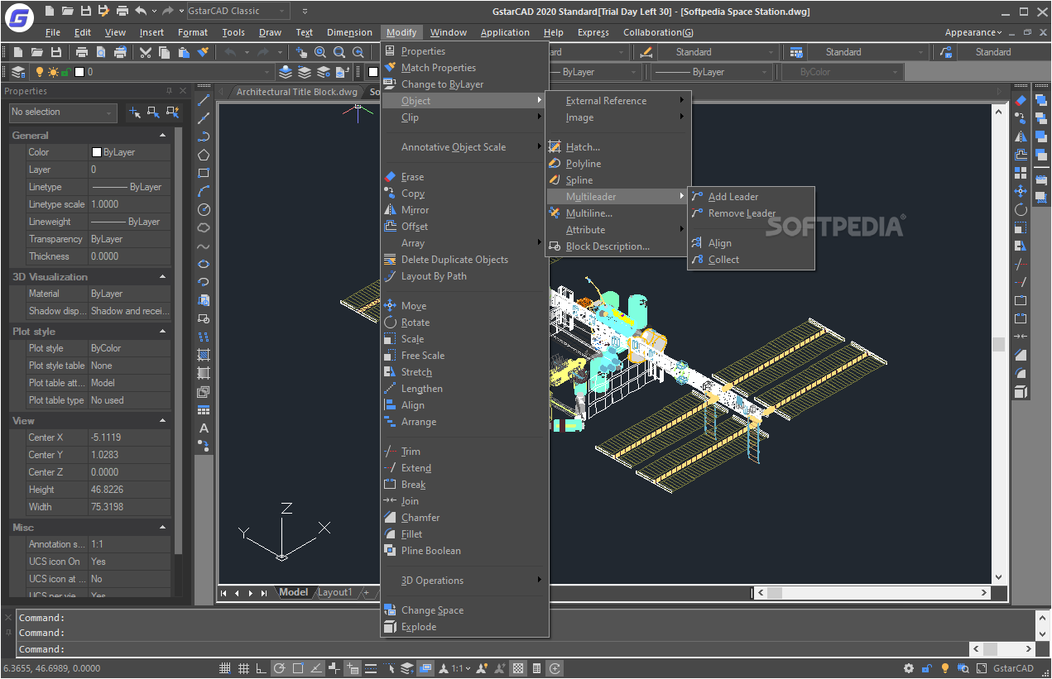Click the ByLayer color swatch in toolbar

coord(373,72)
